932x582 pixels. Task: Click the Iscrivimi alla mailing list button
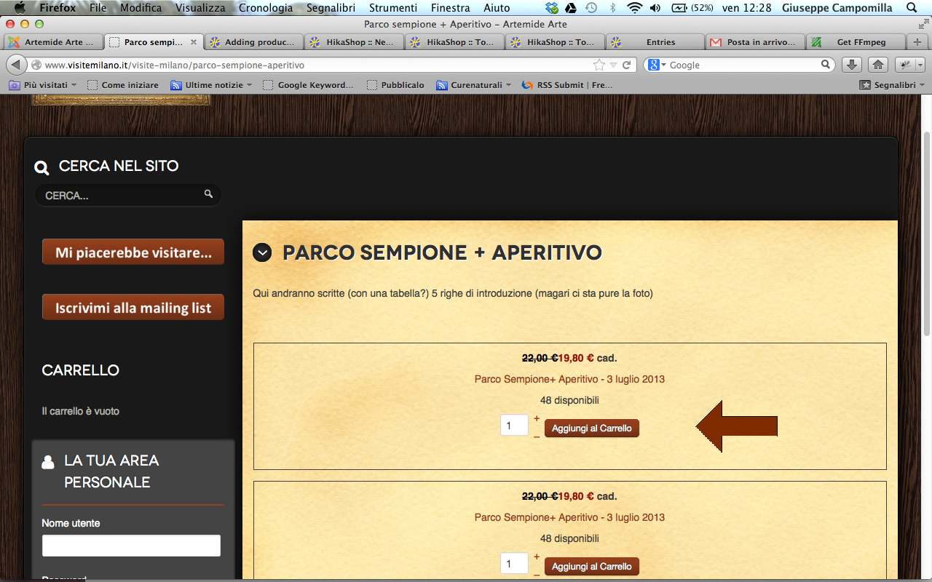[133, 307]
